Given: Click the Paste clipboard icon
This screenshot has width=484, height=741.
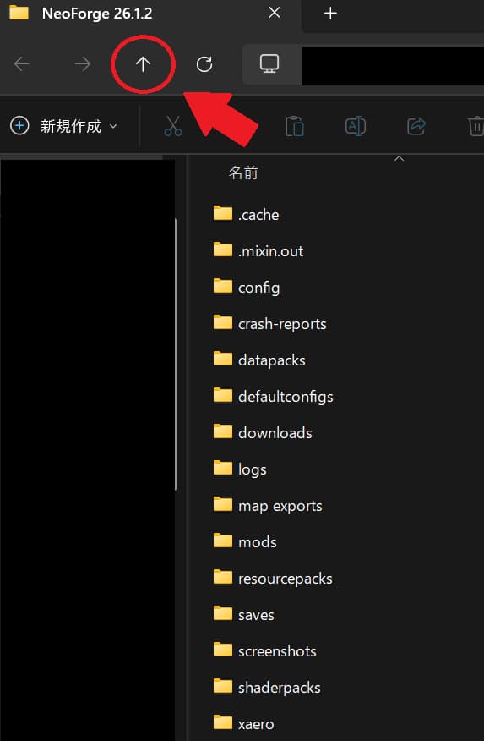Looking at the screenshot, I should tap(294, 126).
